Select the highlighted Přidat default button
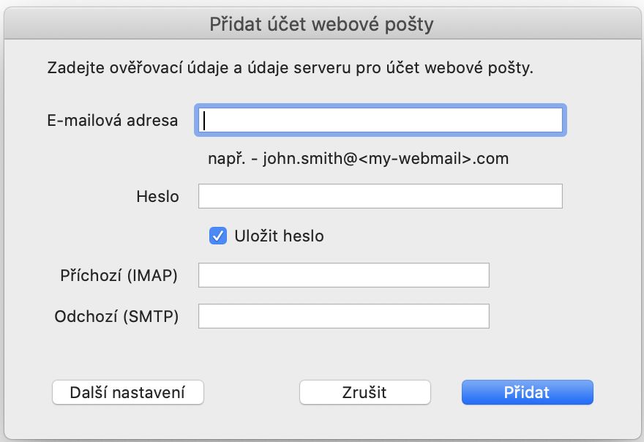The width and height of the screenshot is (644, 442). click(527, 392)
